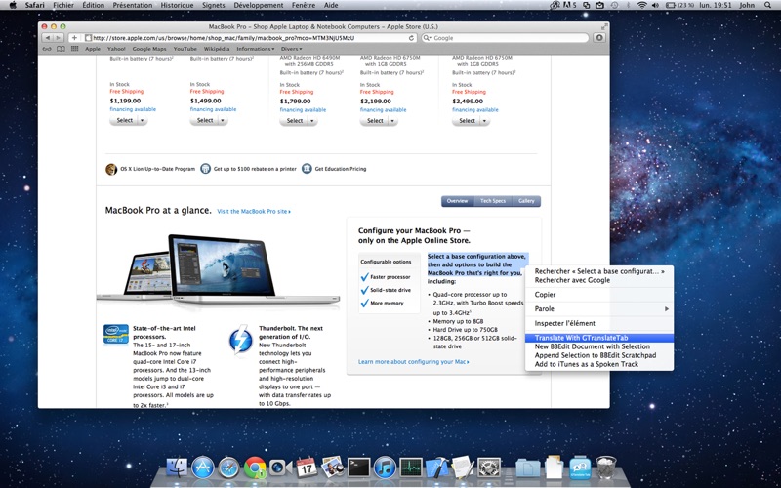Open iCal calendar showing 17 in Dock

(x=307, y=468)
